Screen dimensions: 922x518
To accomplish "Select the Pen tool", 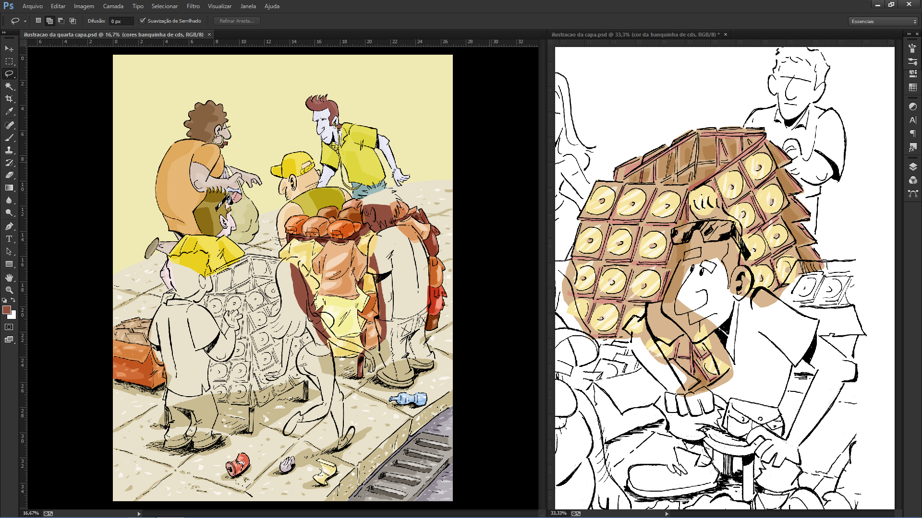I will coord(9,226).
